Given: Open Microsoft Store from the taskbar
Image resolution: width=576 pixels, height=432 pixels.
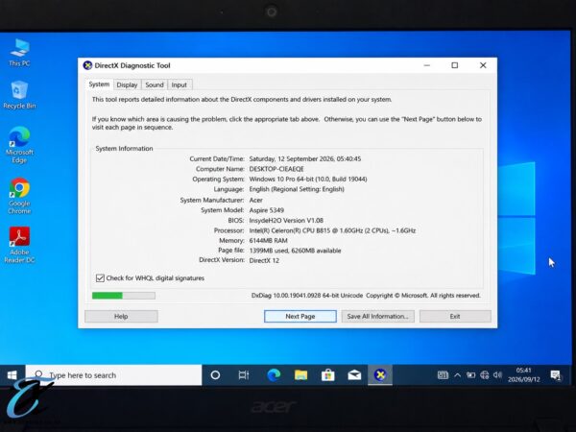Looking at the screenshot, I should (x=327, y=375).
